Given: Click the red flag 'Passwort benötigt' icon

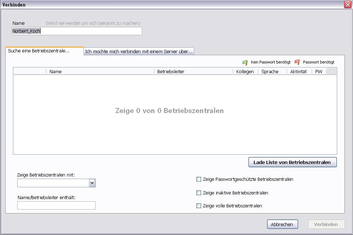Looking at the screenshot, I should pos(297,62).
